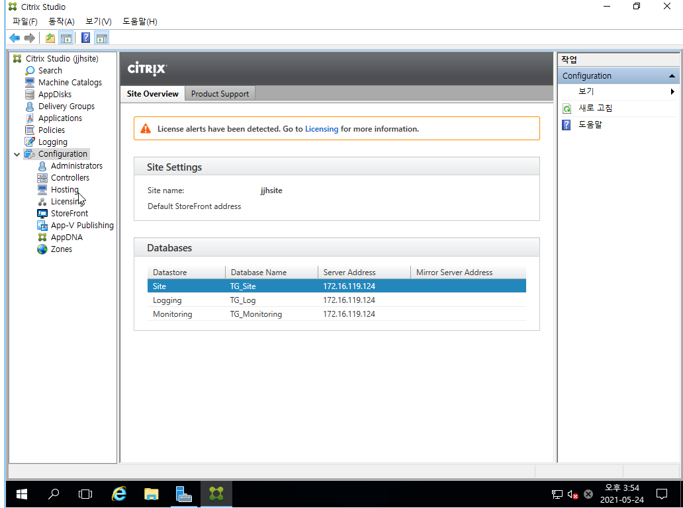The image size is (683, 508).
Task: Launch Internet Explorer from the taskbar
Action: [118, 494]
